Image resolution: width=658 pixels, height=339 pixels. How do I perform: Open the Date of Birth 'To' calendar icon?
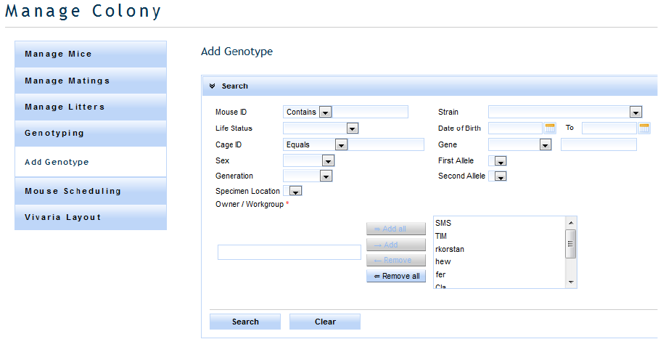644,128
